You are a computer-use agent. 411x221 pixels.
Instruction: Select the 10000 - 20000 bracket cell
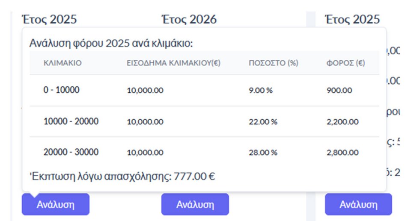[71, 121]
